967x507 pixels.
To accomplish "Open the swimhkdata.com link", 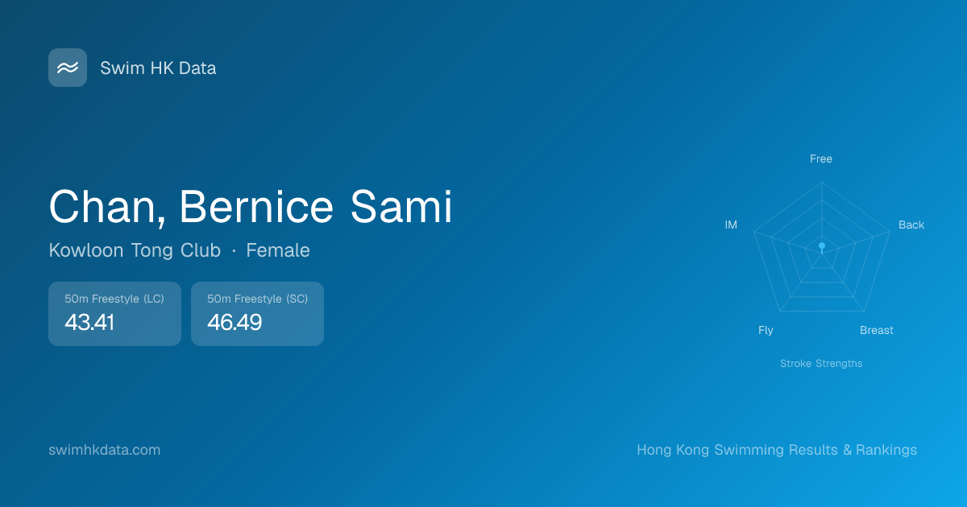I will pos(105,450).
